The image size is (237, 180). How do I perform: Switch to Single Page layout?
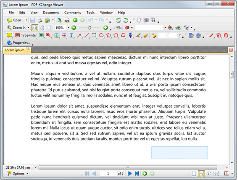click(194, 174)
